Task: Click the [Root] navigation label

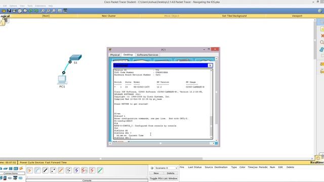Action: [x=46, y=16]
